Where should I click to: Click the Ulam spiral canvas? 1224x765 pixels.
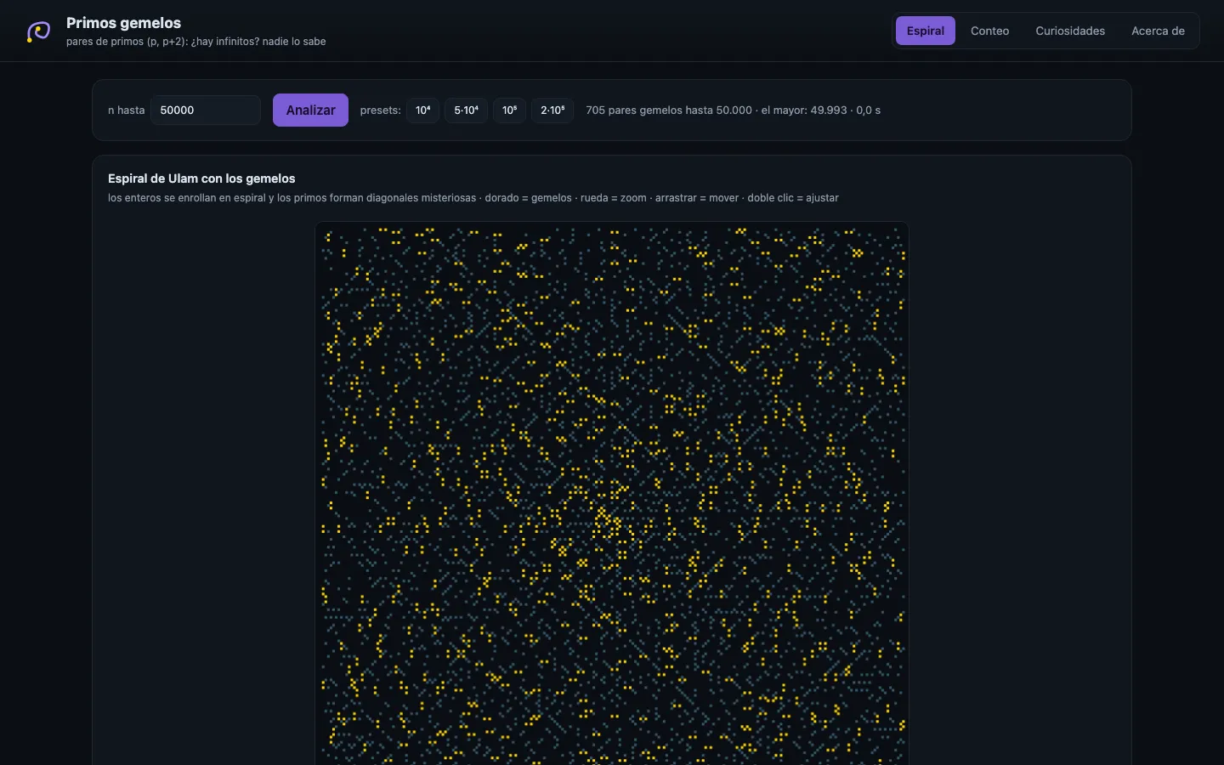(612, 493)
